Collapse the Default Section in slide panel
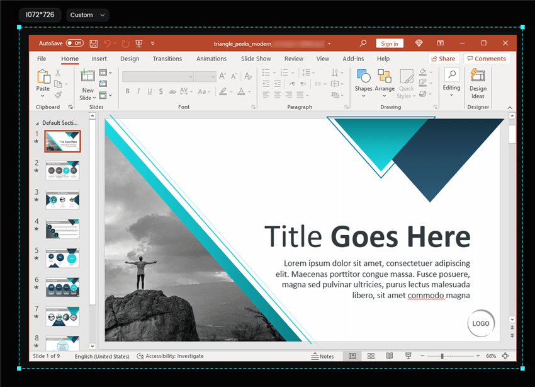 [x=37, y=123]
